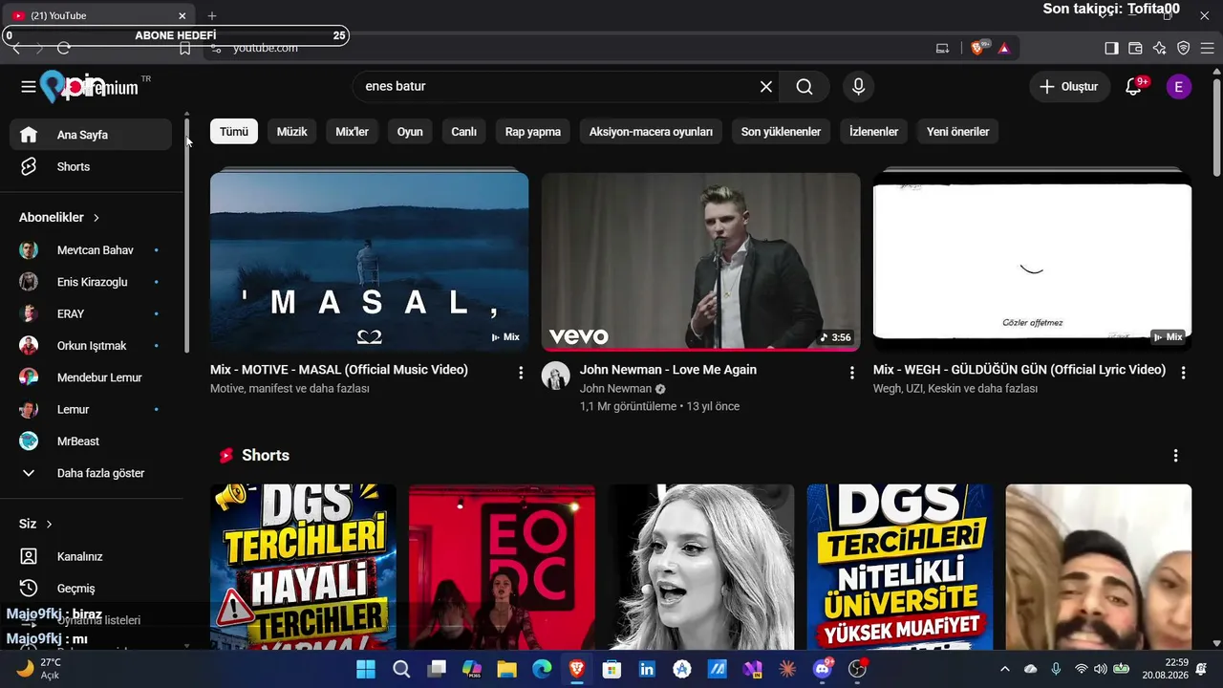
Task: Open Shorts shelf options menu
Action: coord(1176,456)
